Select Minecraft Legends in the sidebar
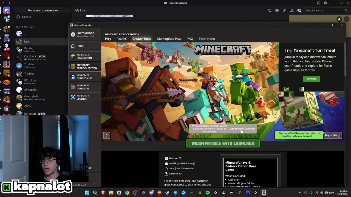This screenshot has height=197, width=351. point(85,97)
